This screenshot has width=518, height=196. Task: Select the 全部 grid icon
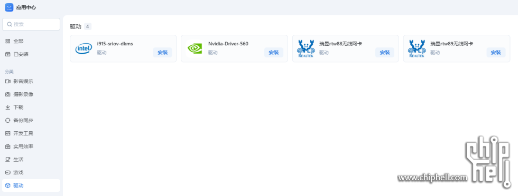[8, 41]
